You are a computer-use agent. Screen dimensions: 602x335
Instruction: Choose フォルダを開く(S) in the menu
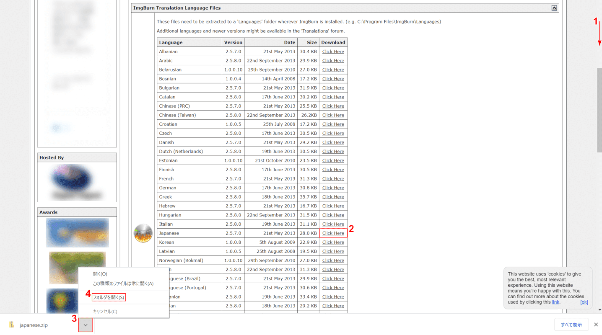109,297
